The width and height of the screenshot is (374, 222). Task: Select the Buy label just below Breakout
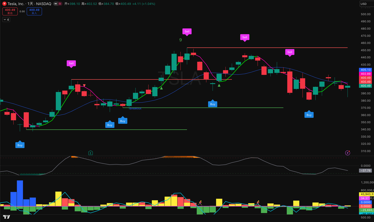click(123, 121)
